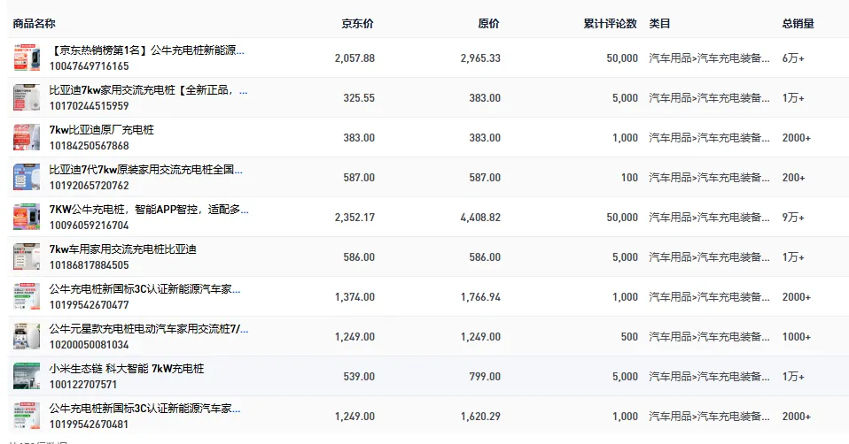Open product thumbnail for item 100122707571

pos(27,377)
